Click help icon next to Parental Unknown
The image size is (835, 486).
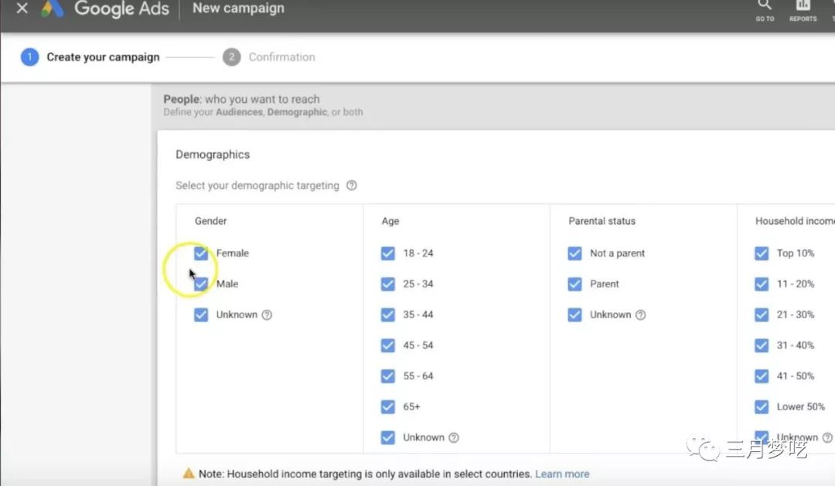click(640, 315)
